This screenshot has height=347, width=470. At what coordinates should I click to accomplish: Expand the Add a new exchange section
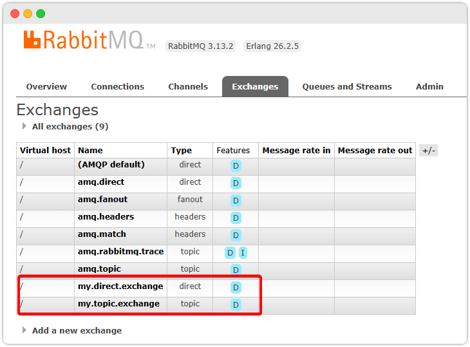pos(72,330)
